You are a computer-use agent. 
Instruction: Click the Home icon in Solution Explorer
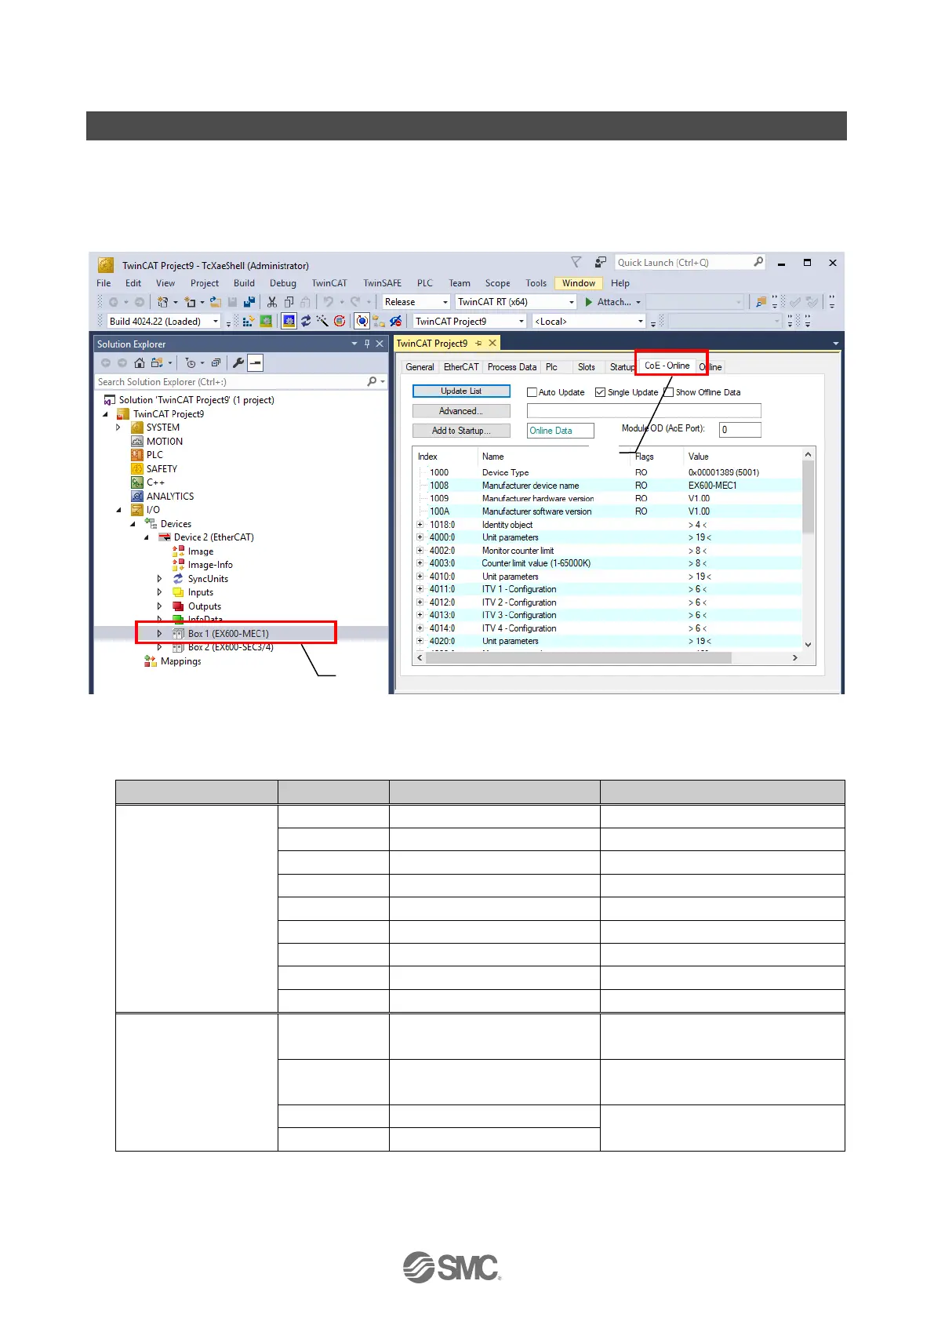[x=139, y=362]
